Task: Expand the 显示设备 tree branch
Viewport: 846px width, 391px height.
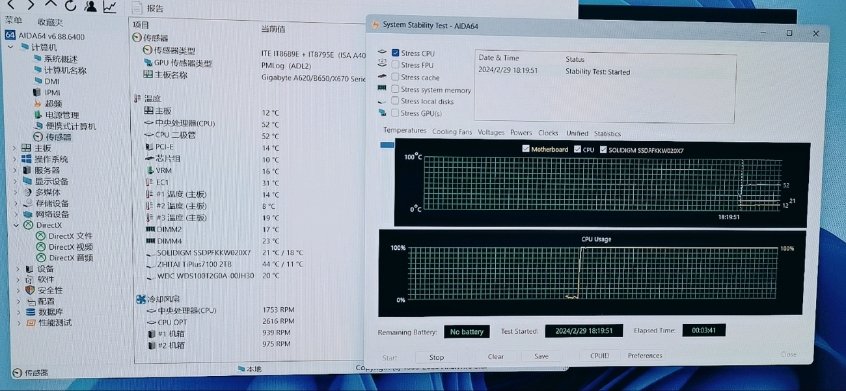Action: click(15, 181)
